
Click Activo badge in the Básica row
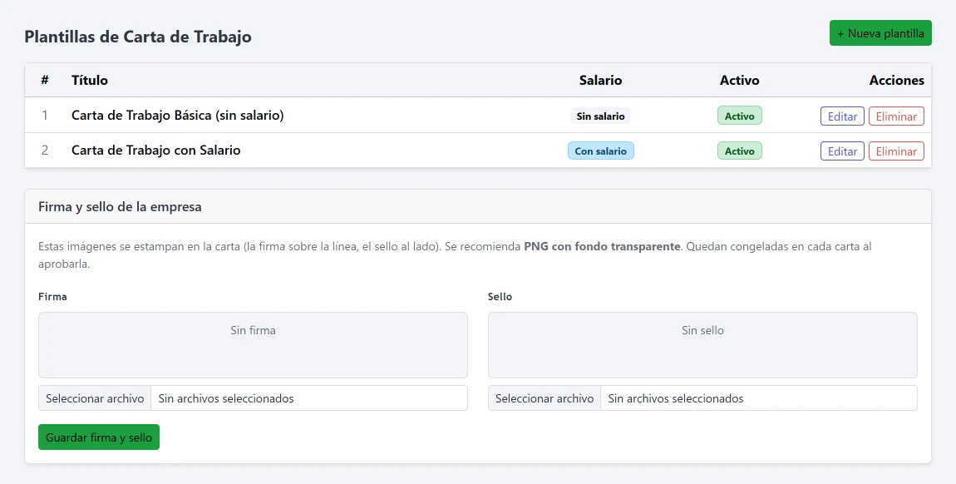tap(740, 116)
